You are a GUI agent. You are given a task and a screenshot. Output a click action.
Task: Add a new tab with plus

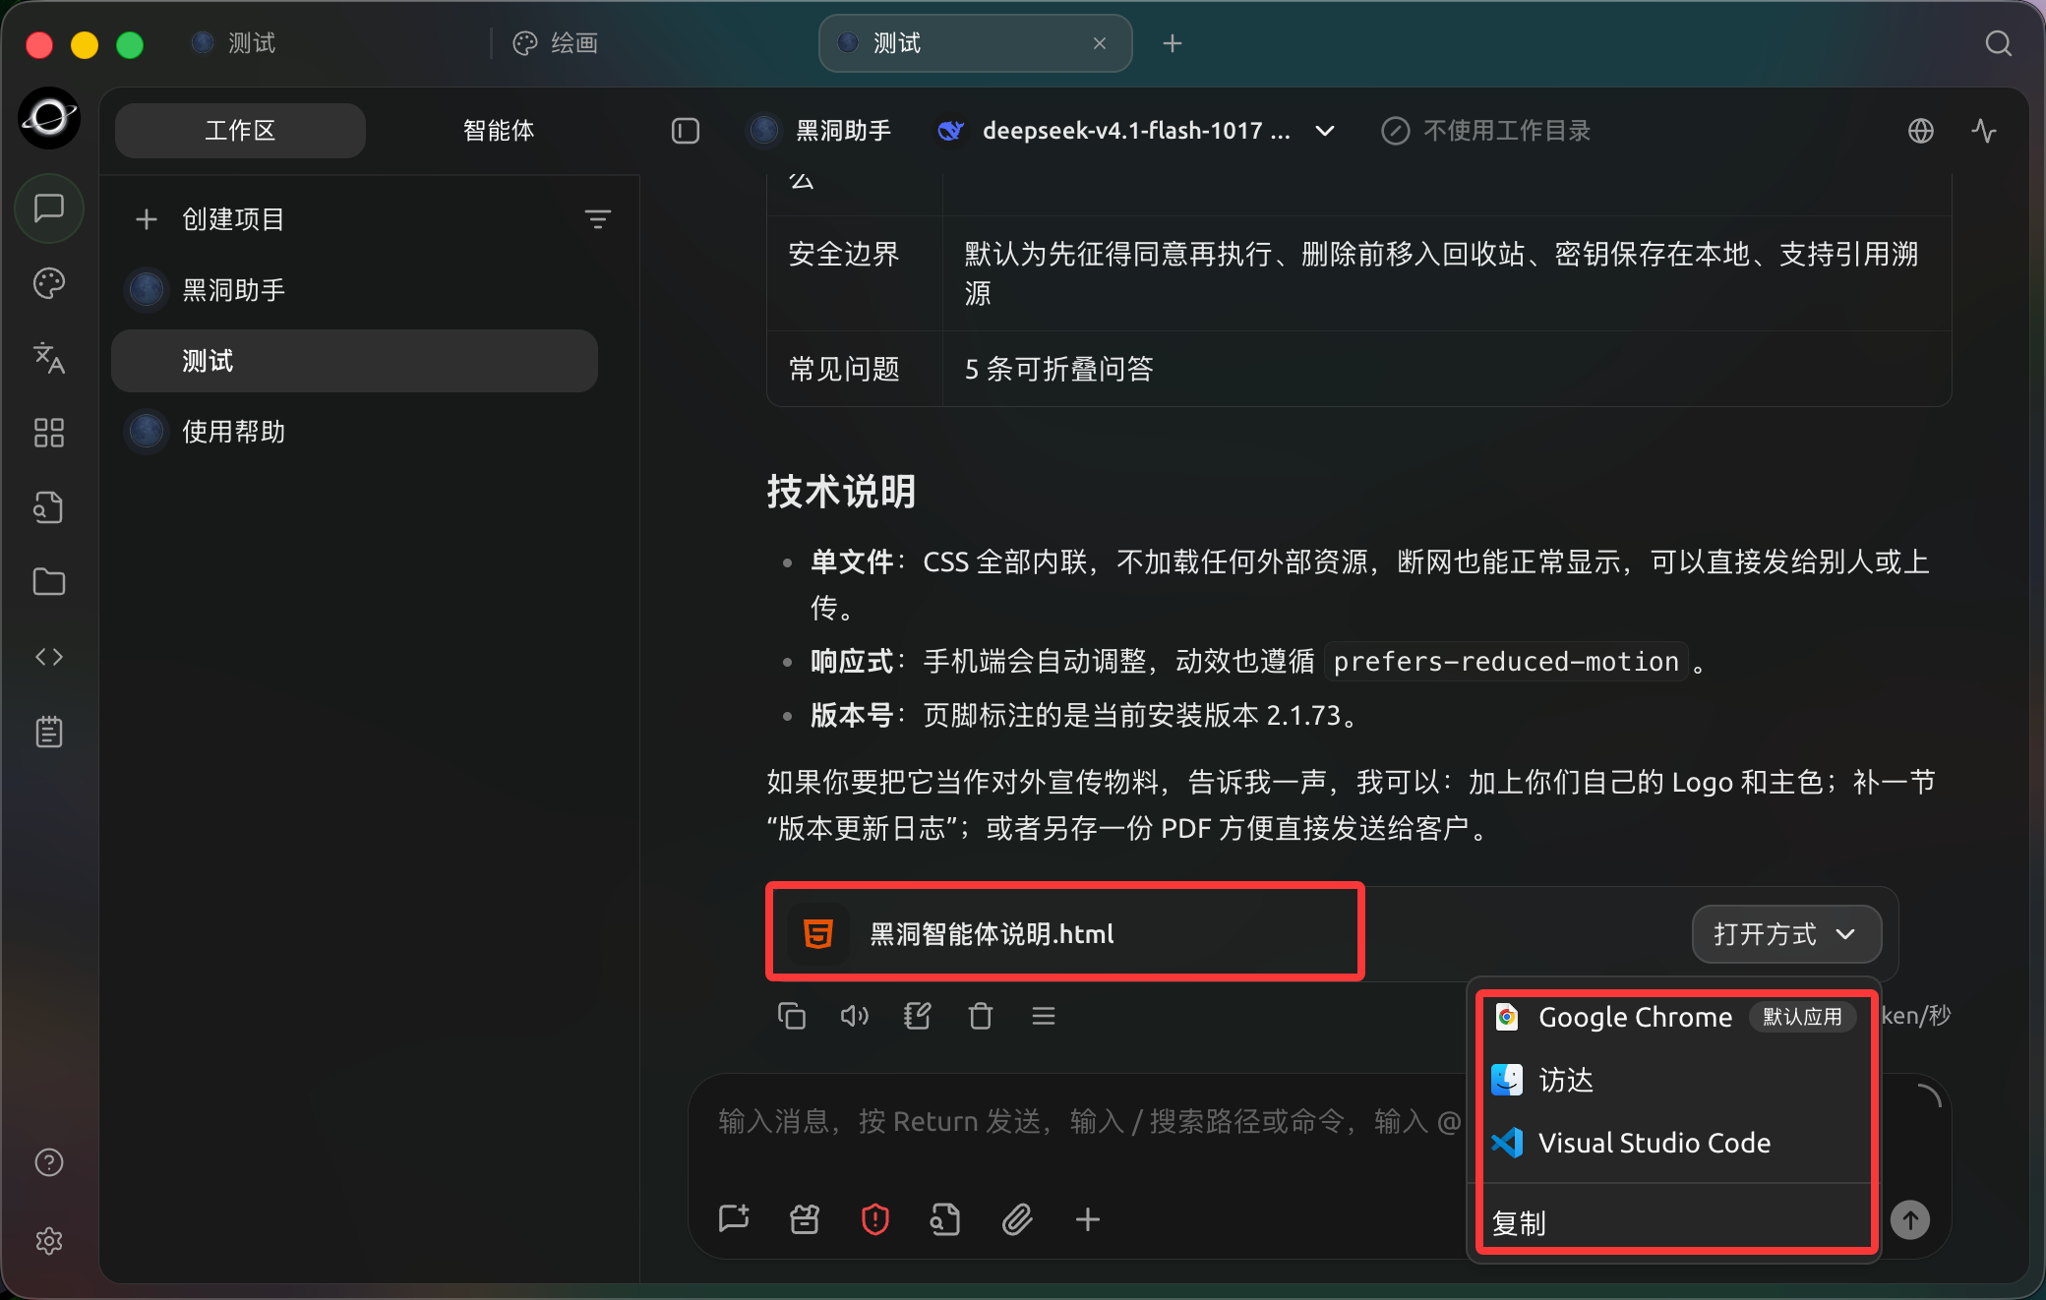tap(1173, 43)
